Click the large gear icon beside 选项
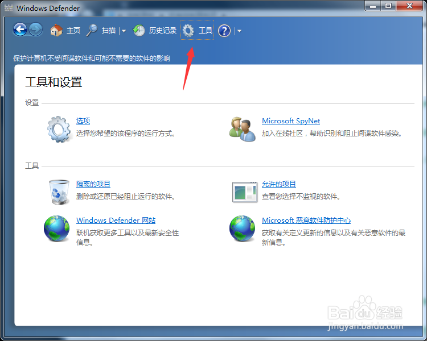The height and width of the screenshot is (341, 427). tap(59, 129)
